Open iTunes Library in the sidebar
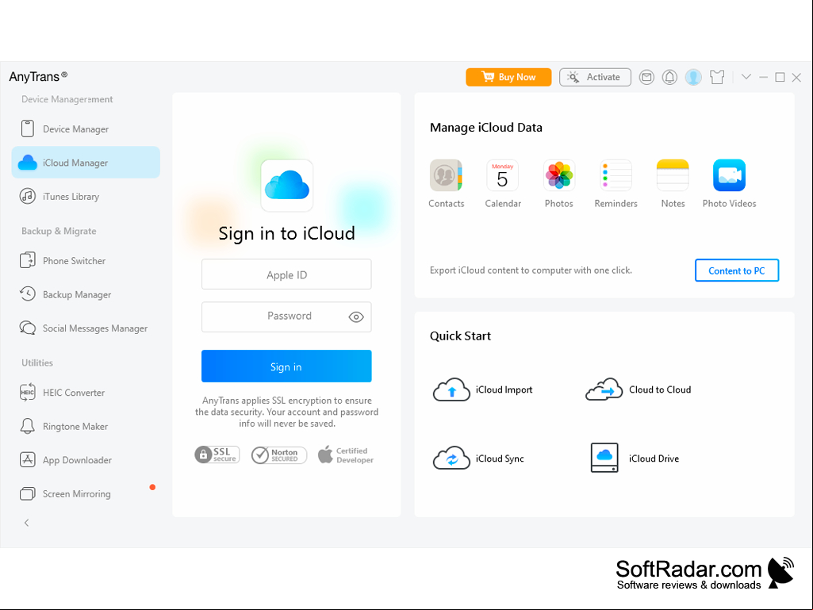The height and width of the screenshot is (610, 813). 86,196
